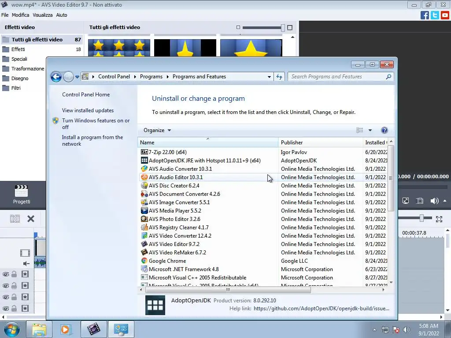Expand the address bar history dropdown
Viewport: 451px width, 338px height.
269,77
